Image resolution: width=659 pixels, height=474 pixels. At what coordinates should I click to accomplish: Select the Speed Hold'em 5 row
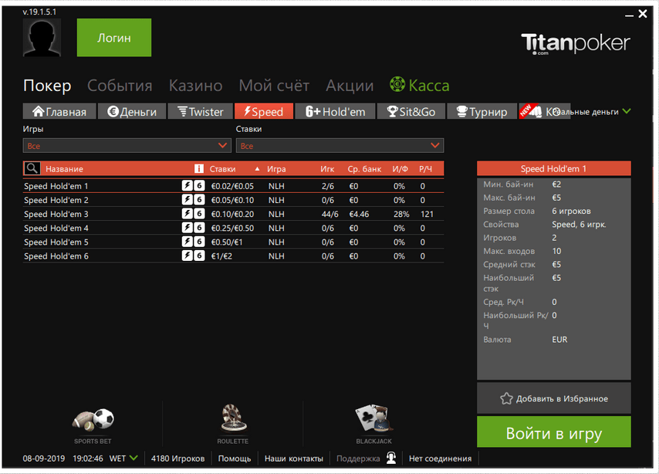tap(233, 242)
